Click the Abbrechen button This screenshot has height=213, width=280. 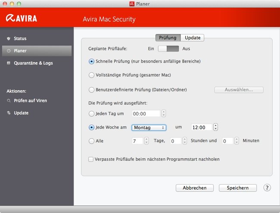pos(195,188)
